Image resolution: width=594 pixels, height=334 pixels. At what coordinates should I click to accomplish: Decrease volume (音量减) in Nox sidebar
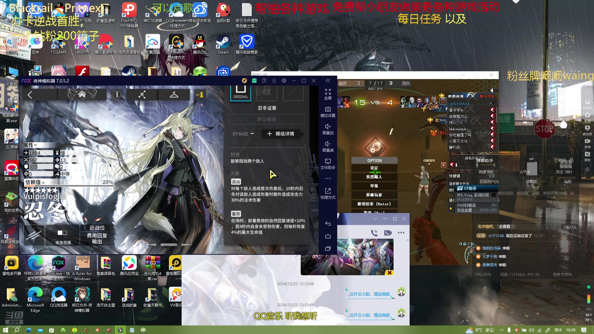pyautogui.click(x=328, y=146)
